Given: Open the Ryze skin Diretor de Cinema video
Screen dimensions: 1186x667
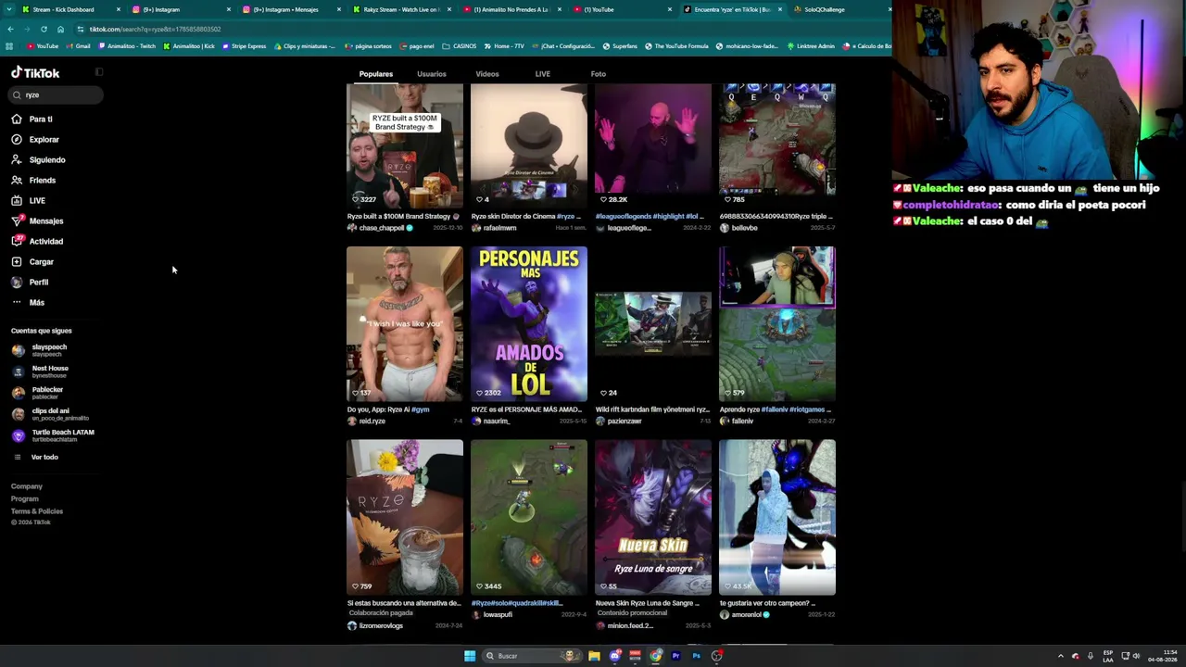Looking at the screenshot, I should click(529, 145).
